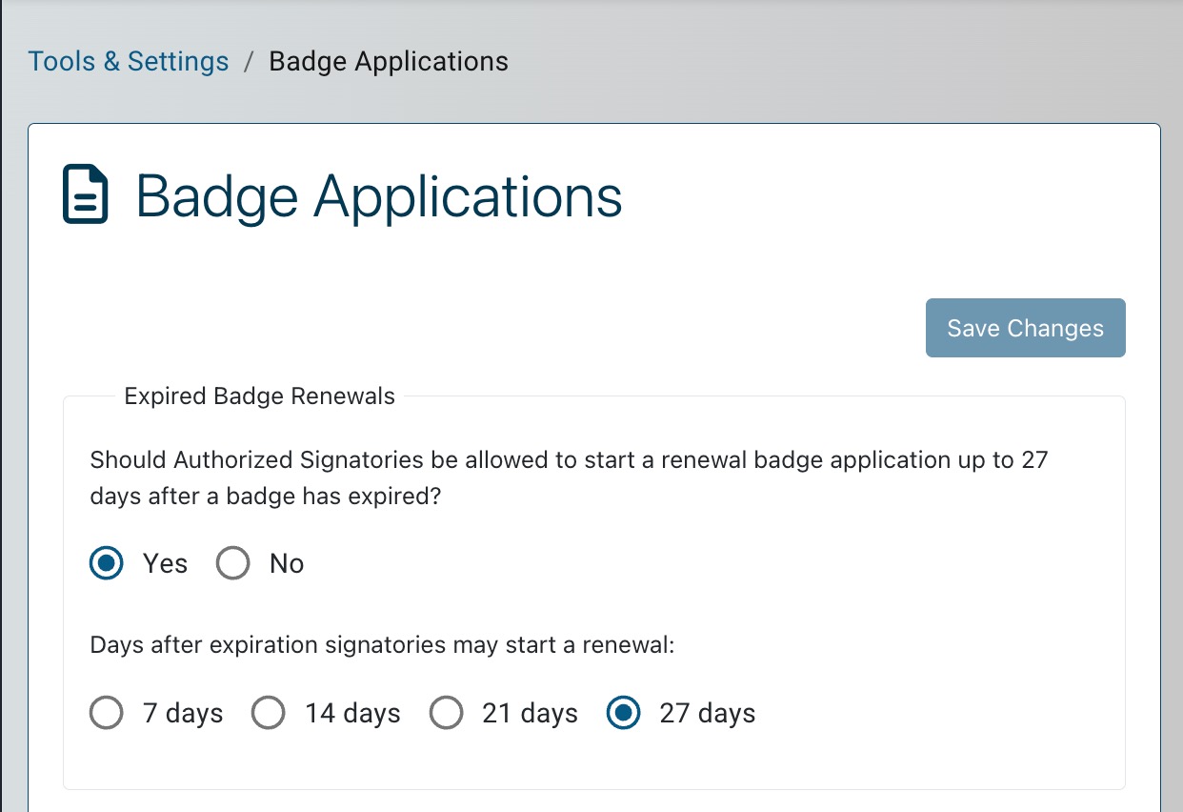
Task: Click the "27 days" label text
Action: click(x=708, y=714)
